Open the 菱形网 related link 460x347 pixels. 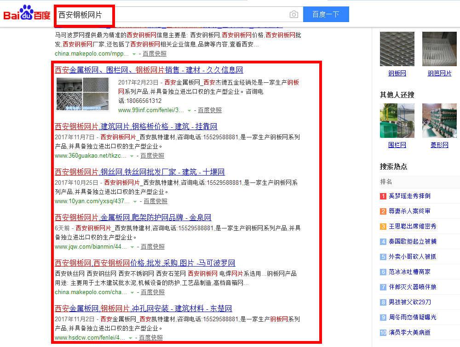(439, 145)
